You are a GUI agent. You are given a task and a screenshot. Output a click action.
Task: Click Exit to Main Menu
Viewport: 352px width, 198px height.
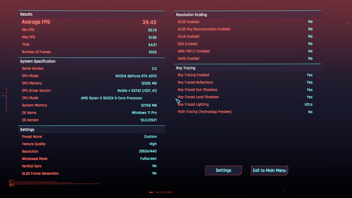tap(269, 170)
